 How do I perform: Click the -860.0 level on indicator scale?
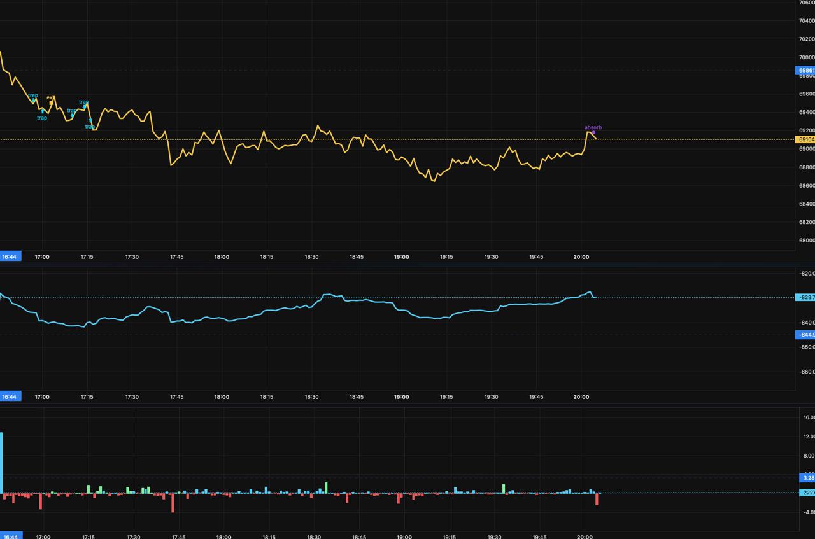pos(806,372)
